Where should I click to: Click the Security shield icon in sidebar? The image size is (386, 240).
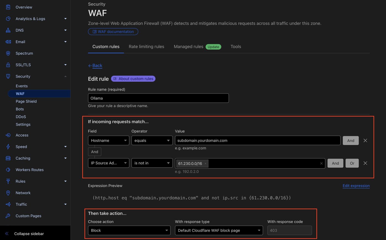tap(8, 76)
